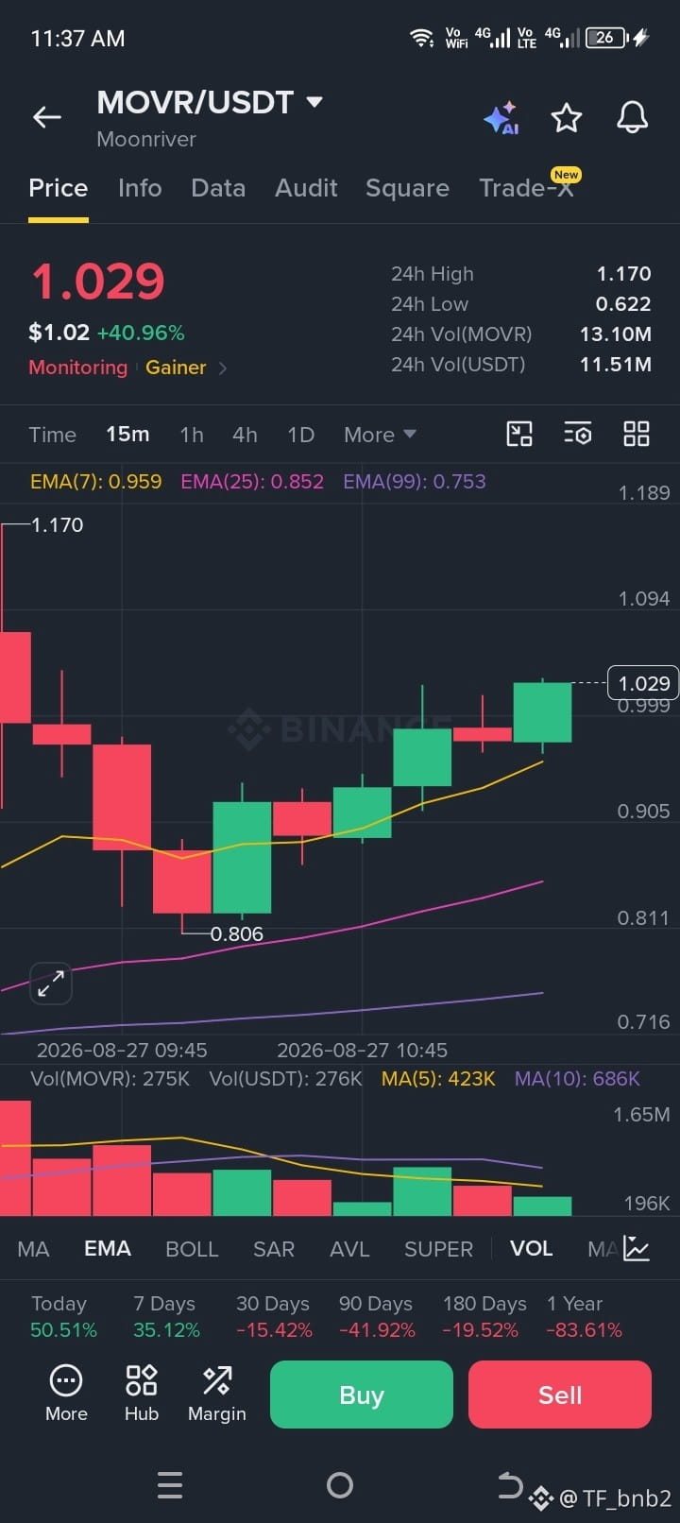The height and width of the screenshot is (1523, 680).
Task: Tap the 24h Vol(USDT) value 11.51M
Action: 616,365
